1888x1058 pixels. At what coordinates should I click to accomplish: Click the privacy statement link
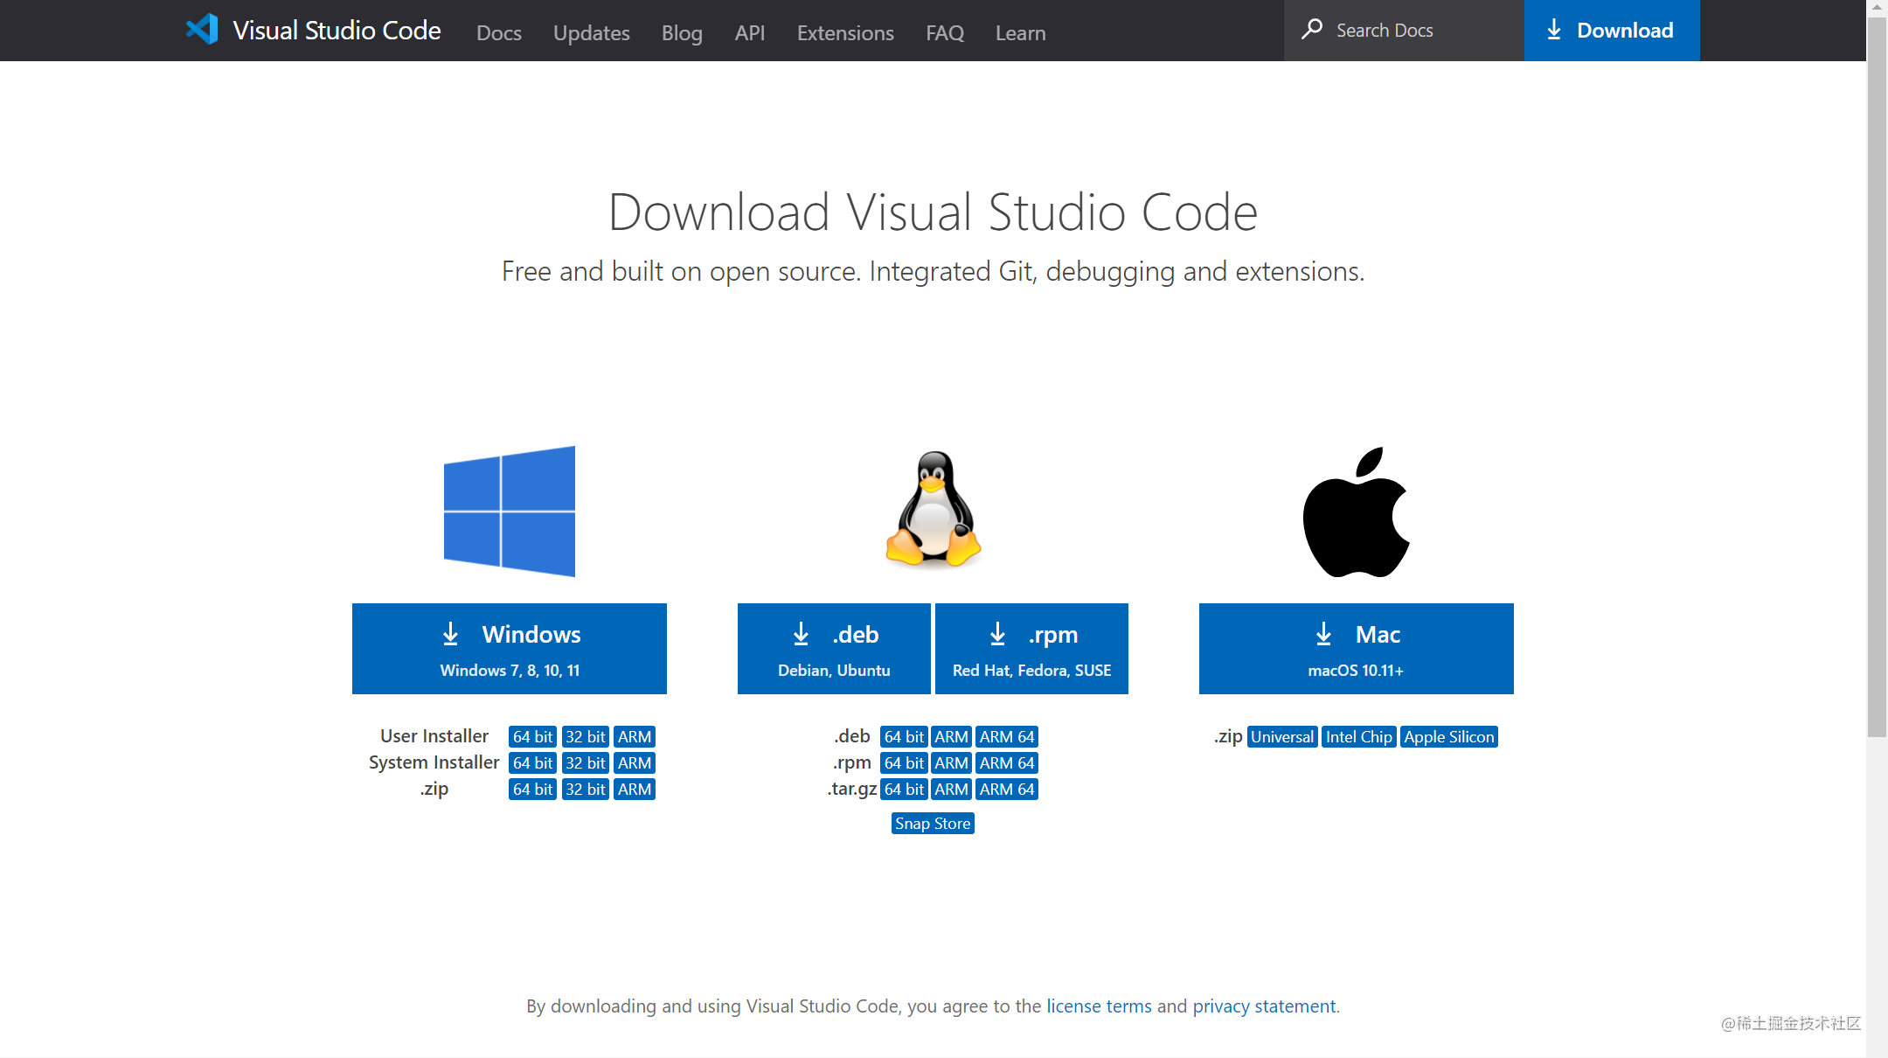[x=1263, y=1005]
